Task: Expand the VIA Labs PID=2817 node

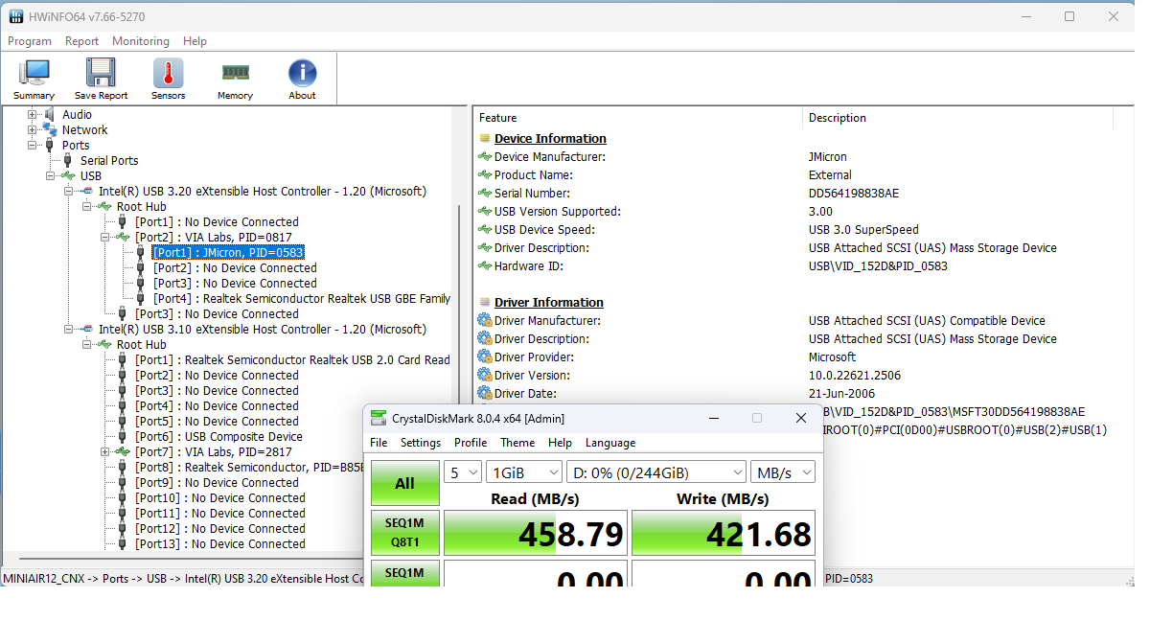Action: (104, 452)
